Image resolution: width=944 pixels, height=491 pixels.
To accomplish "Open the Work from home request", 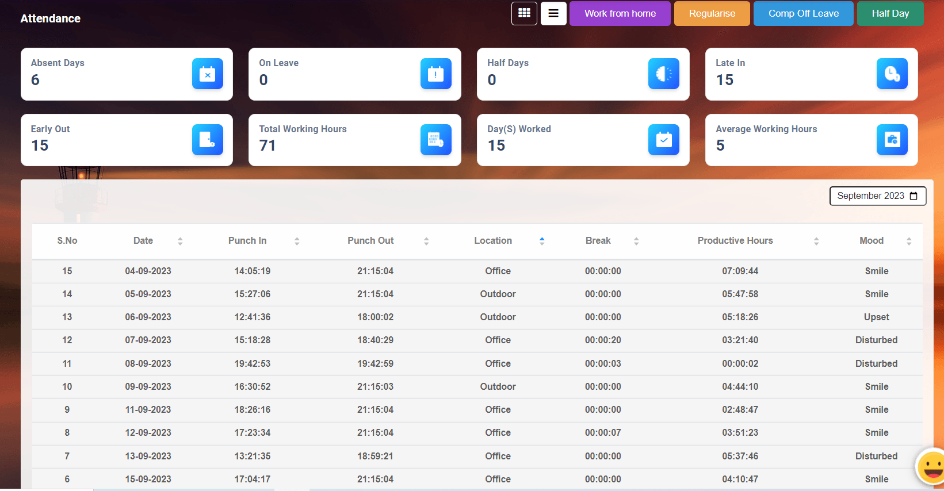I will point(620,13).
